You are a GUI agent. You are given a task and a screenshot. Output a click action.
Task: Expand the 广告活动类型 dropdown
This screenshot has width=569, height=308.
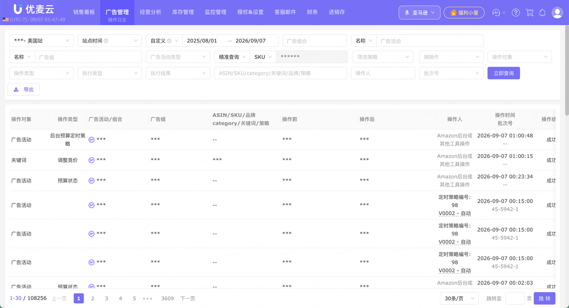pos(178,57)
